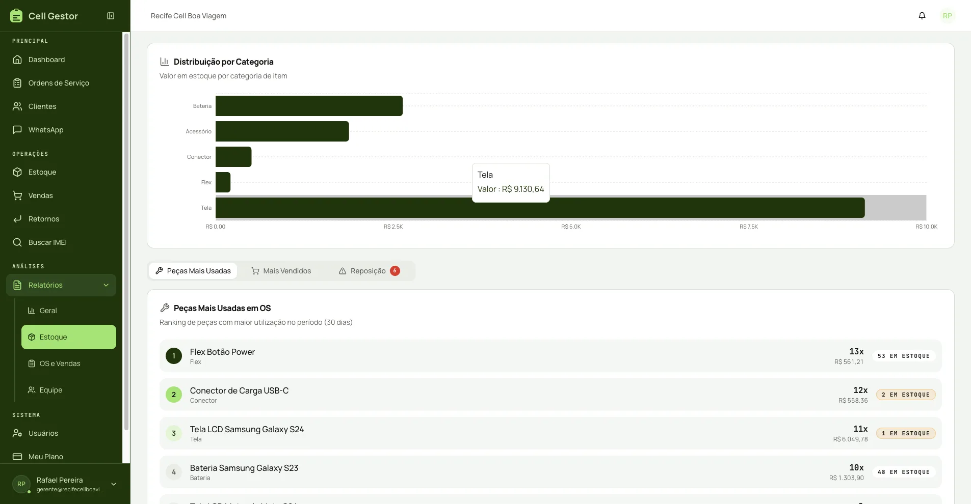
Task: Click the Clientes people icon
Action: [x=17, y=106]
